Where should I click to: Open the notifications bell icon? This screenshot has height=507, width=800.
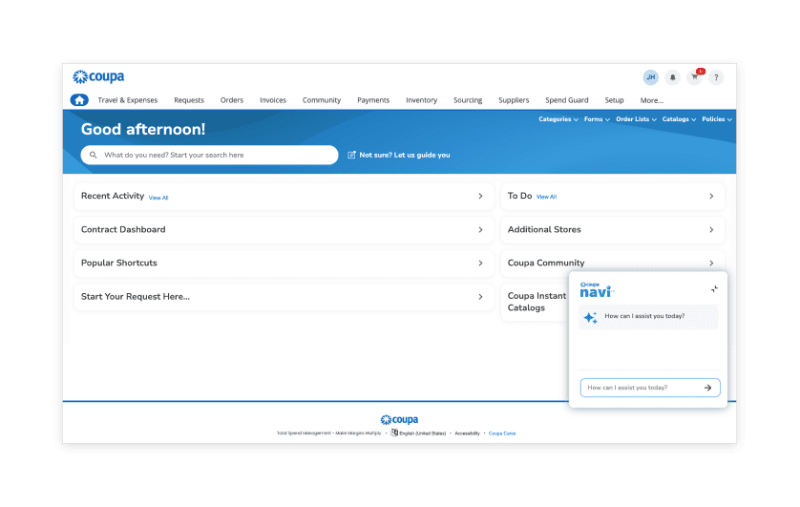pyautogui.click(x=672, y=77)
